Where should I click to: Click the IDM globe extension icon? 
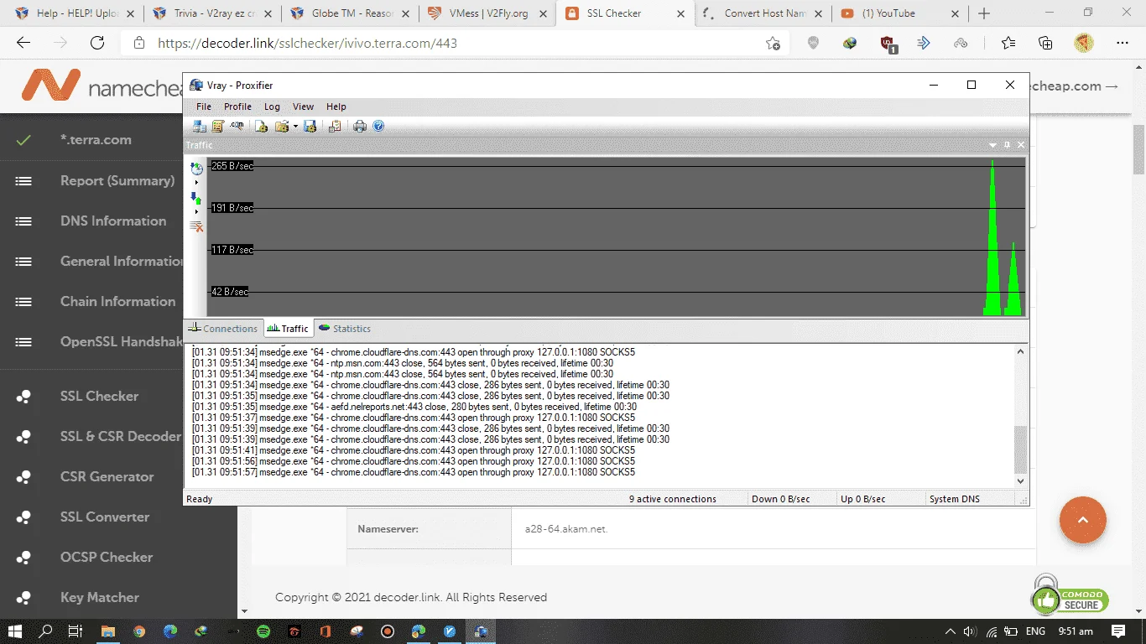click(850, 43)
